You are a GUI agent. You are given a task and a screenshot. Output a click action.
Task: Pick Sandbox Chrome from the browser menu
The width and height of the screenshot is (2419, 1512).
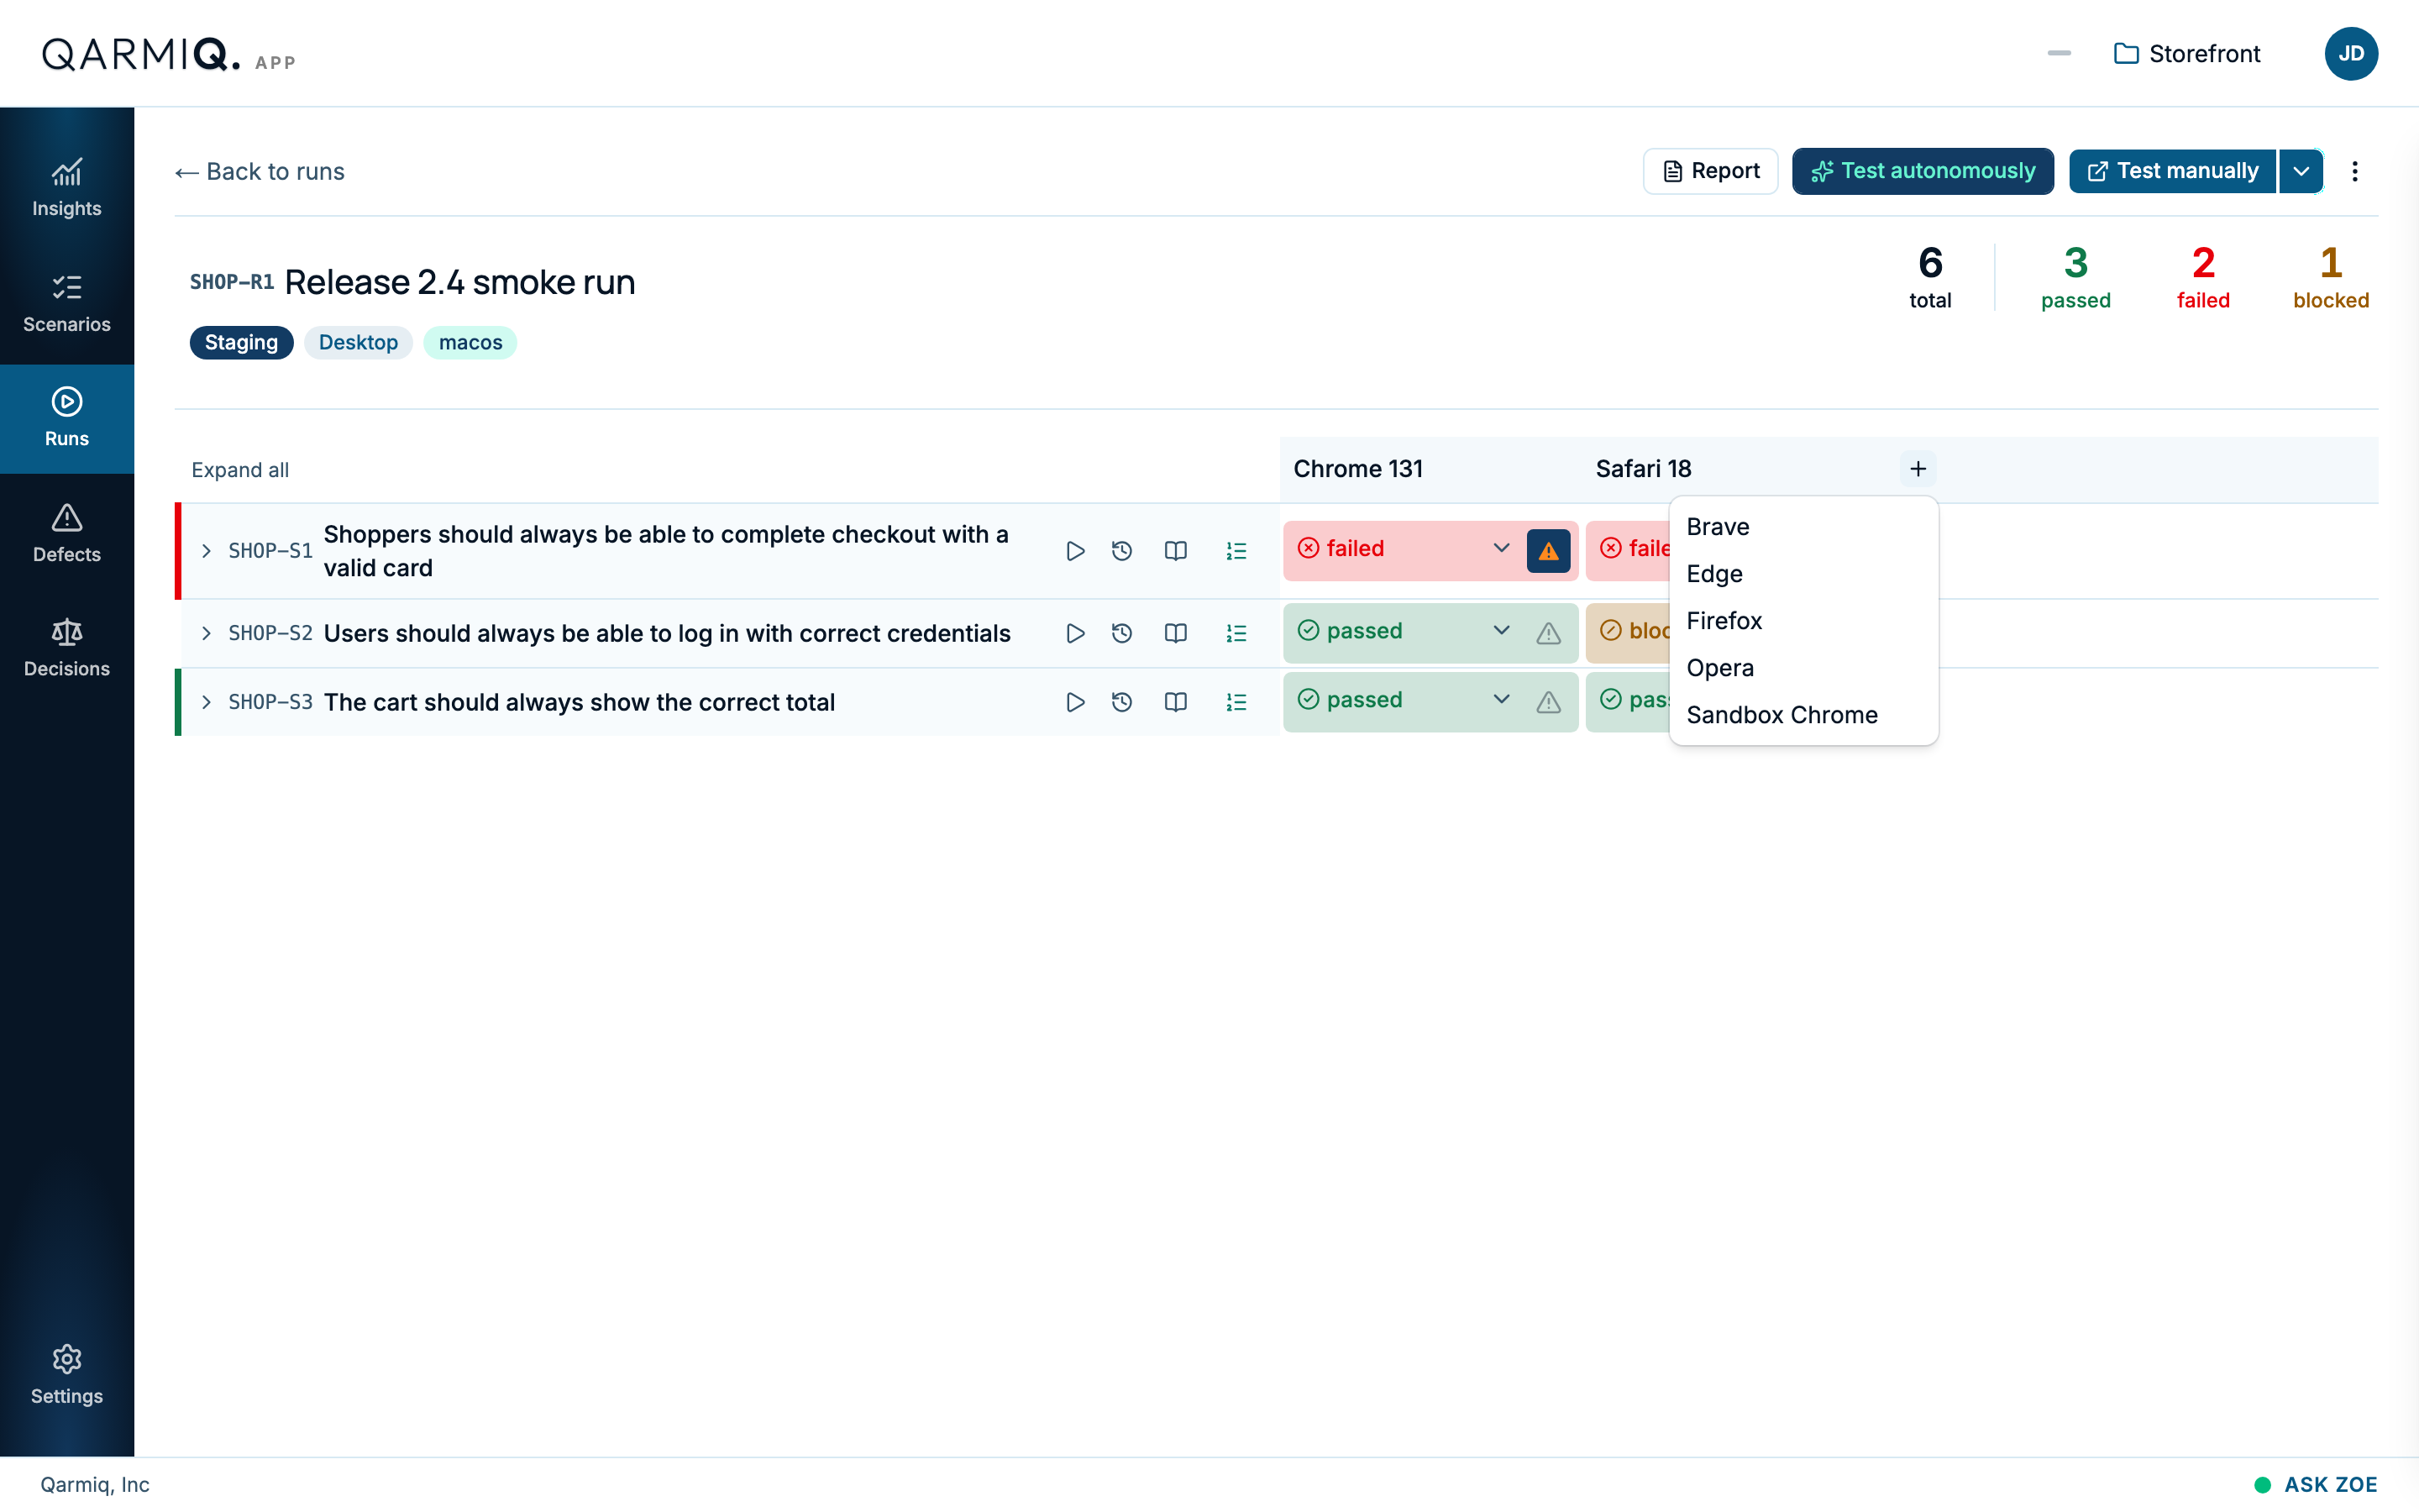pyautogui.click(x=1803, y=715)
